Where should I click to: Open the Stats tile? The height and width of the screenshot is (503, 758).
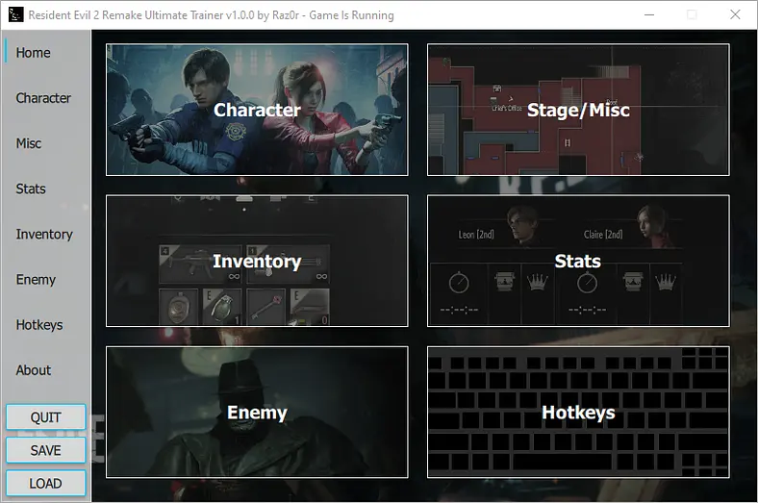coord(578,261)
